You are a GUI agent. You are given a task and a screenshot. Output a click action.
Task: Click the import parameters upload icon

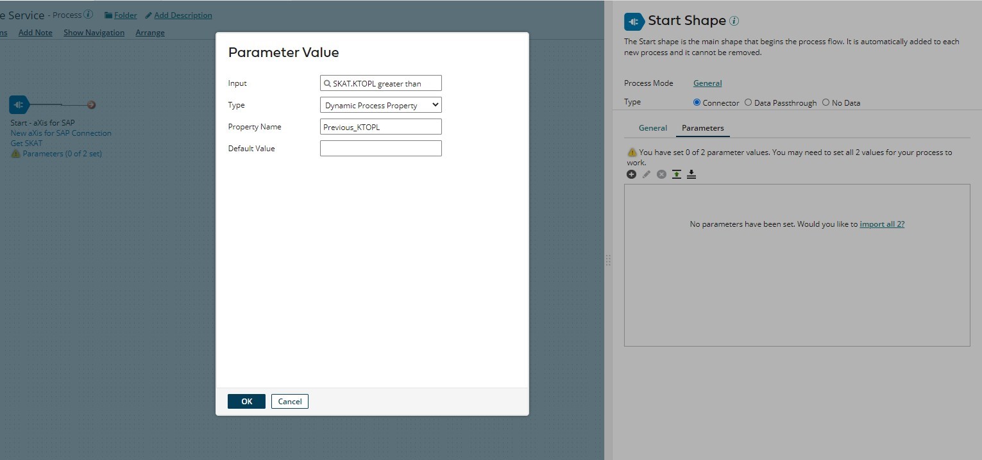coord(676,174)
